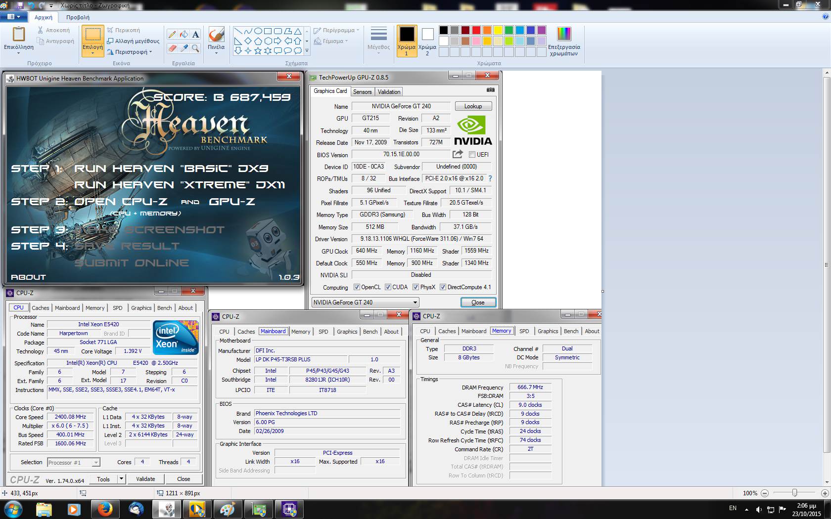Click the zoom out minus button

click(765, 493)
